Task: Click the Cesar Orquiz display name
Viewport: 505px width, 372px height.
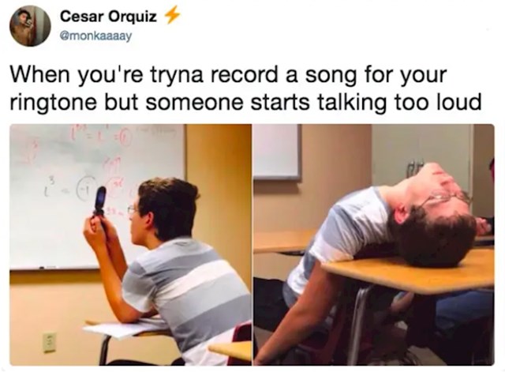Action: (108, 16)
